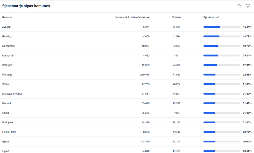Select the Kaçanik municipality name

pyautogui.click(x=7, y=103)
